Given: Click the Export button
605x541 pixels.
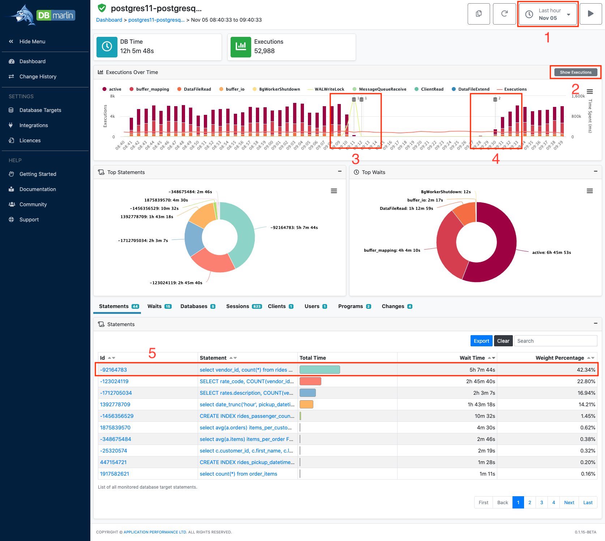Looking at the screenshot, I should coord(481,341).
